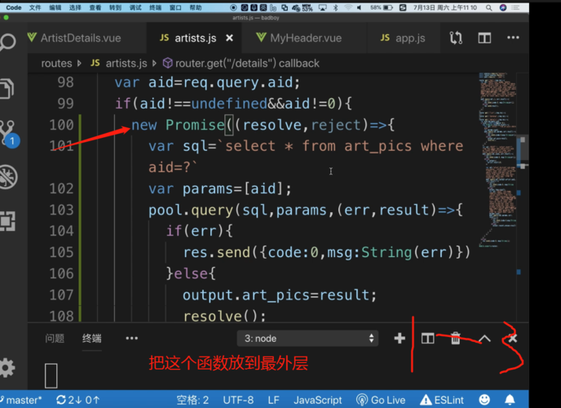Image resolution: width=561 pixels, height=408 pixels.
Task: Open the Manage settings gear icon
Action: (7, 367)
